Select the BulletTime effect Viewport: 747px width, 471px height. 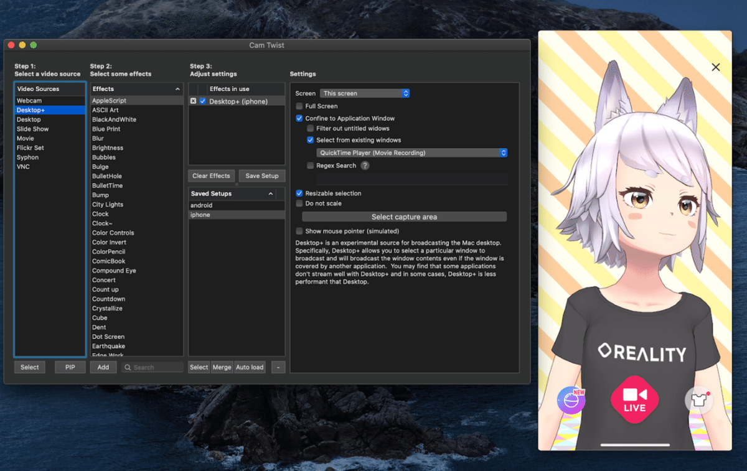pos(137,185)
